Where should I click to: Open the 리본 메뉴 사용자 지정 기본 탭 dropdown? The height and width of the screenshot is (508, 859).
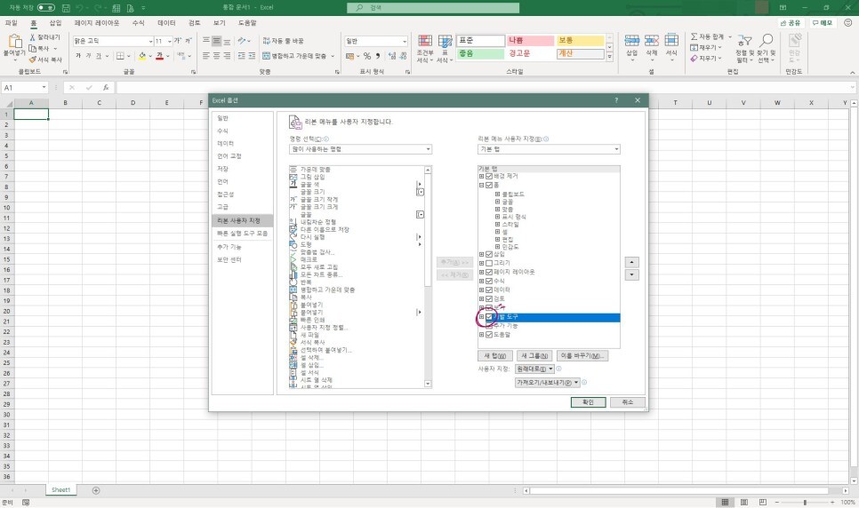coord(549,149)
